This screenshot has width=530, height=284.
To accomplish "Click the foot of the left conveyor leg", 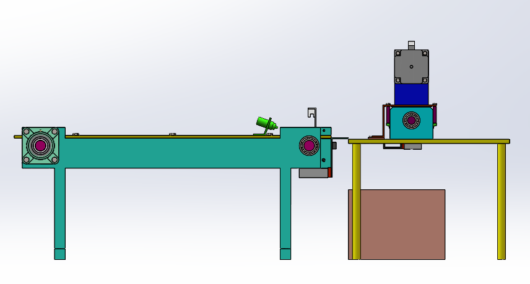I will coord(60,254).
